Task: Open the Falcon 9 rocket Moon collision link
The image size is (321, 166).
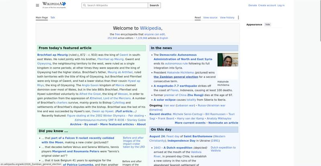Action: 78,140
